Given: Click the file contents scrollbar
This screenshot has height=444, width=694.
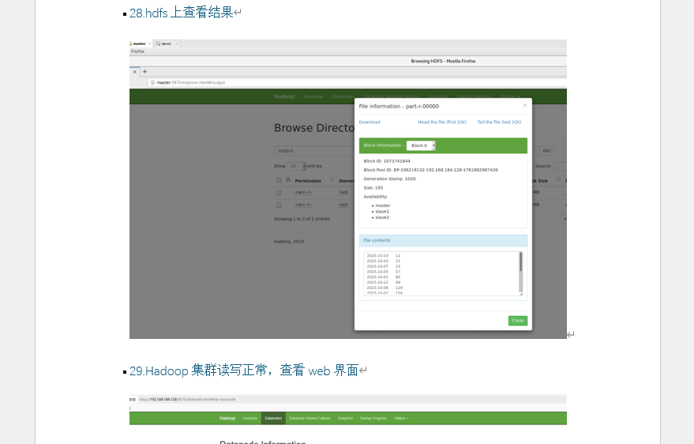Looking at the screenshot, I should pyautogui.click(x=520, y=263).
